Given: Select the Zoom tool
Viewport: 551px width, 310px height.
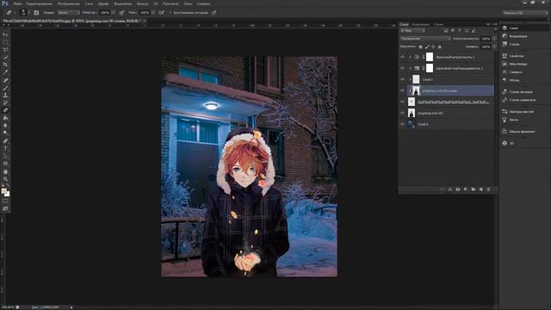Looking at the screenshot, I should pos(5,179).
